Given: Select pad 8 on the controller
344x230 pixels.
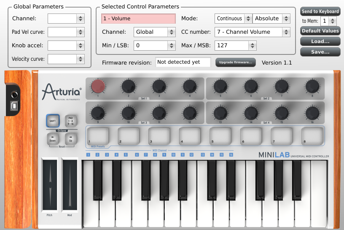Looking at the screenshot, I should tap(312, 136).
